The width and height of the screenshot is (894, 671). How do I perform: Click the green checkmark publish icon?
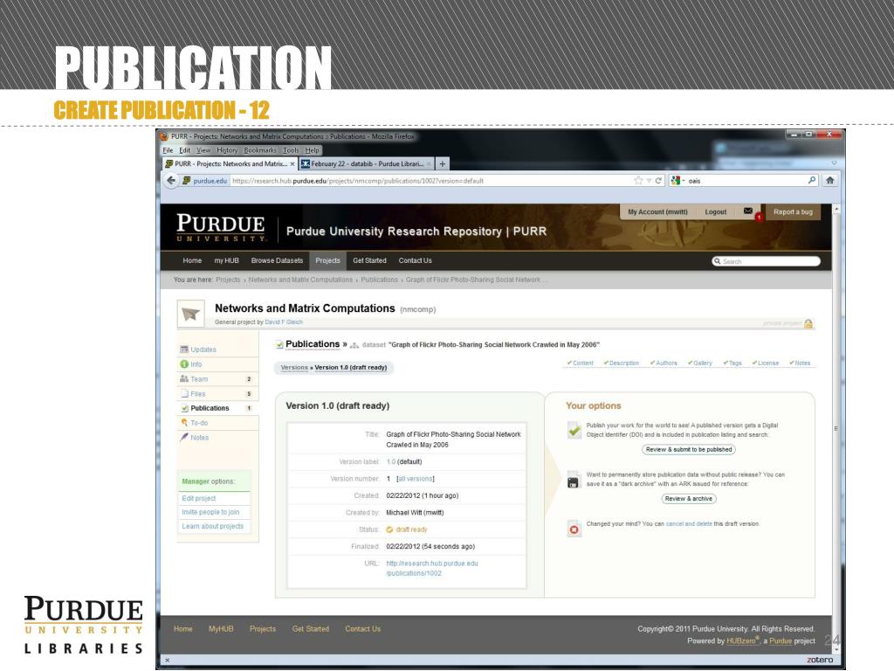pyautogui.click(x=574, y=430)
